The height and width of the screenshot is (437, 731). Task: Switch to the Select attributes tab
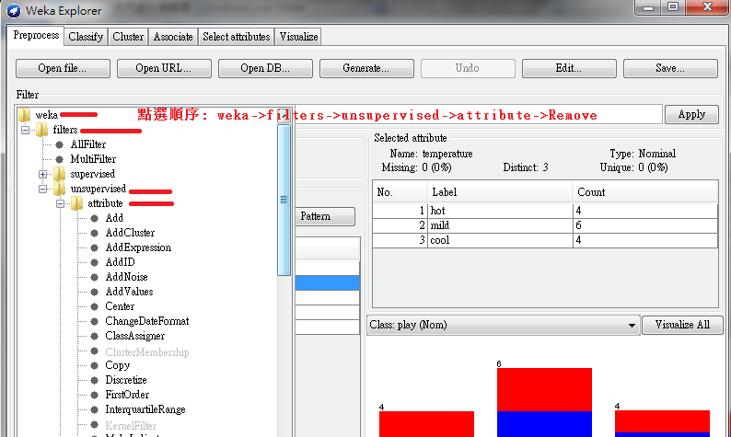237,37
